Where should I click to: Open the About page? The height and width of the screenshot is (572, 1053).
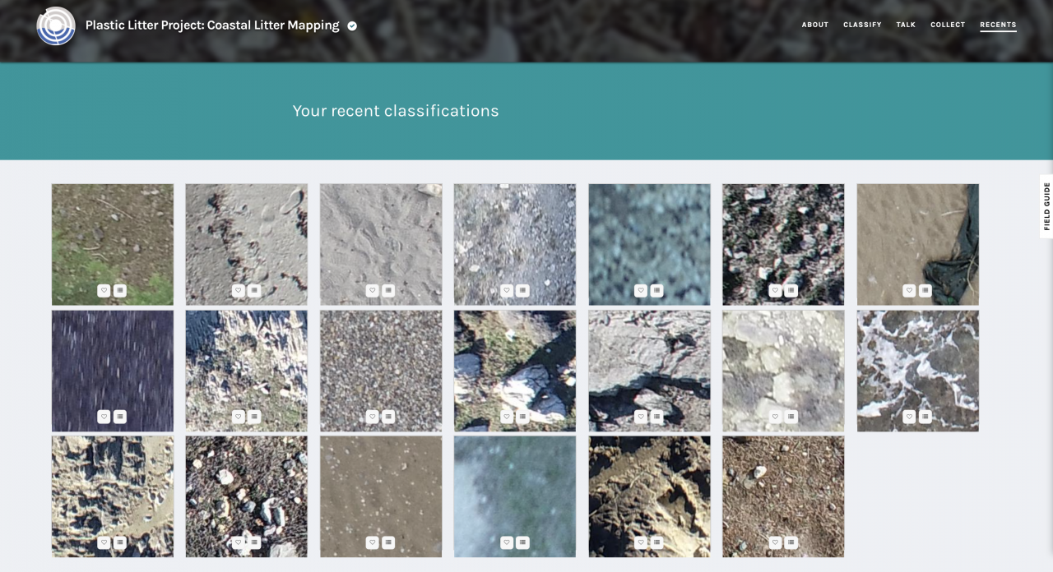point(815,25)
